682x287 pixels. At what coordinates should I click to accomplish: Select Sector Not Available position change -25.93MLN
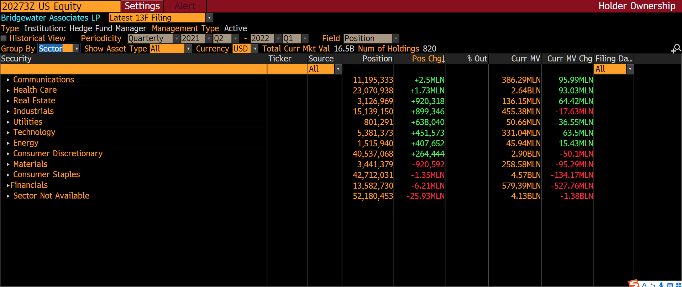point(425,196)
